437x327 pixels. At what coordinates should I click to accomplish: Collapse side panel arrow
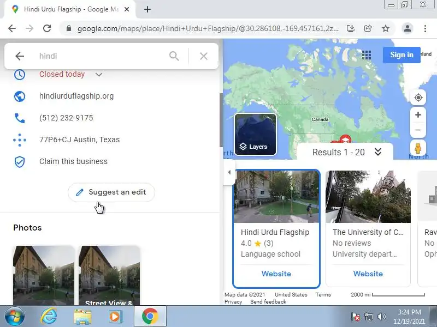click(229, 172)
